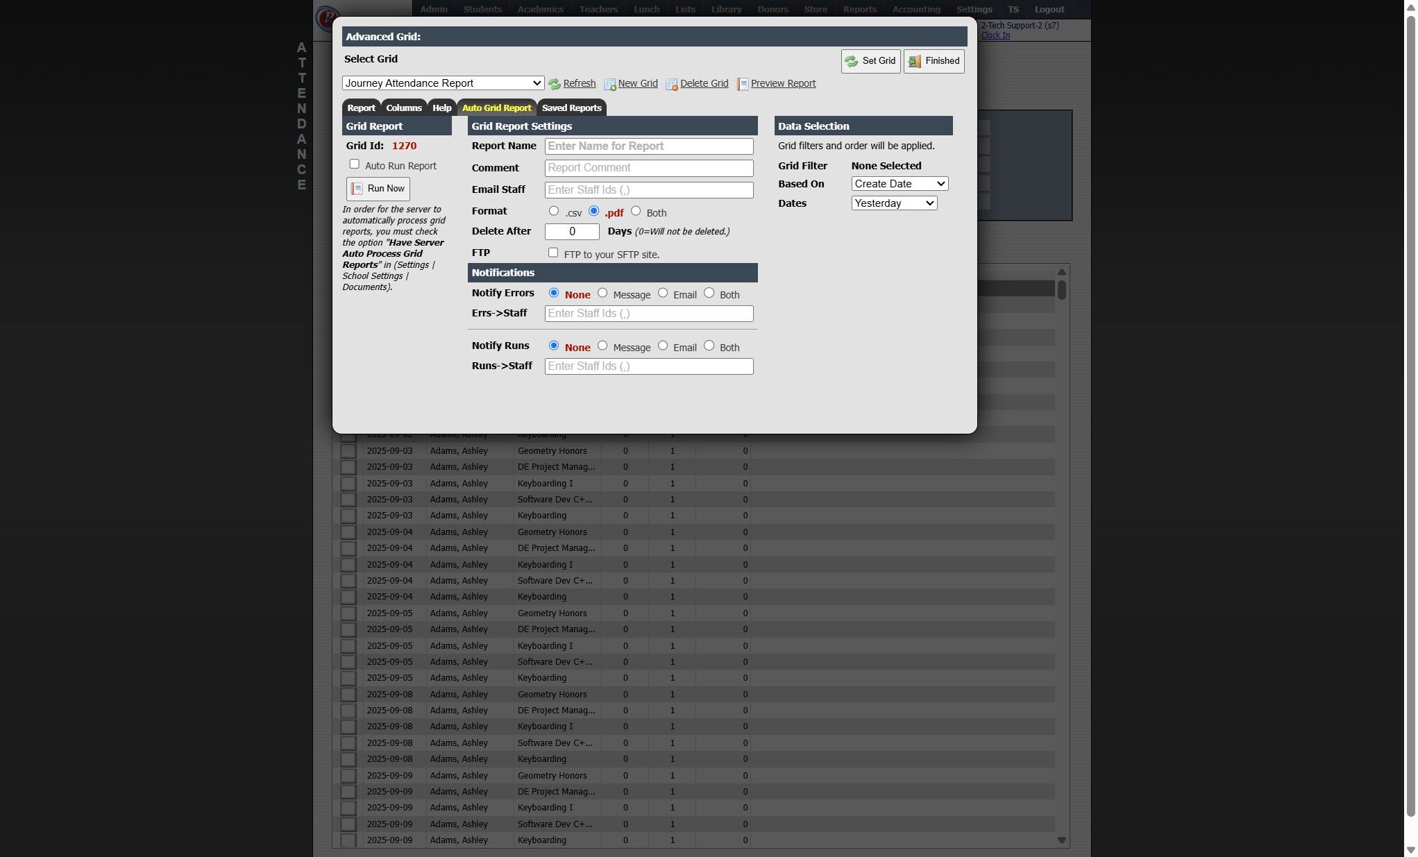Choose Email for Notify Errors
The width and height of the screenshot is (1418, 857).
(663, 293)
